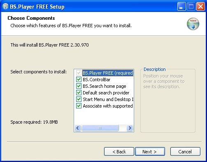Select the Default search provider label
This screenshot has width=207, height=162.
[x=106, y=93]
